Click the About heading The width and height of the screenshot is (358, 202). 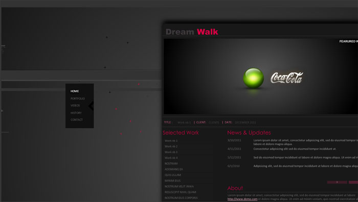tap(235, 188)
